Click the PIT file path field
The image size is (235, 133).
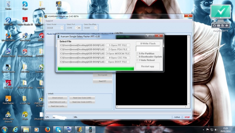click(82, 45)
